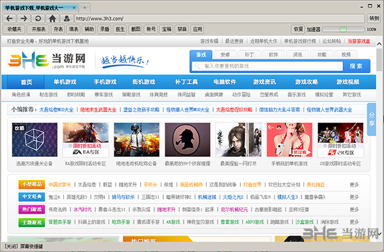Click the 转到 go button
The width and height of the screenshot is (384, 252).
pyautogui.click(x=374, y=19)
